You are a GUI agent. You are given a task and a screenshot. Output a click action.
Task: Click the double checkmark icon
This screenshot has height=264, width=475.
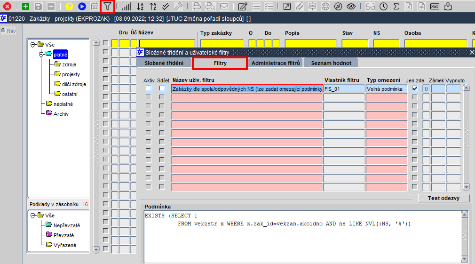(x=166, y=7)
